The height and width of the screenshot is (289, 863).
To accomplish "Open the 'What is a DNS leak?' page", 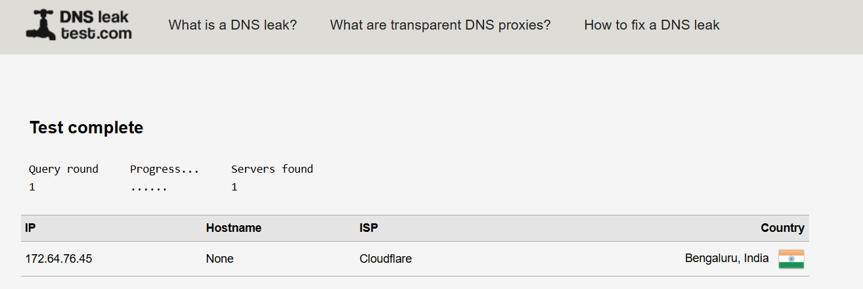I will click(232, 25).
